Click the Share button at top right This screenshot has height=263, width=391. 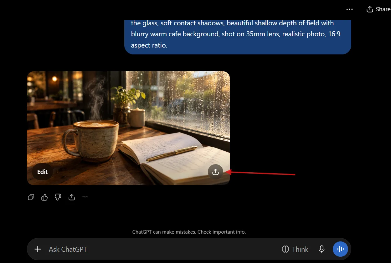tap(378, 9)
